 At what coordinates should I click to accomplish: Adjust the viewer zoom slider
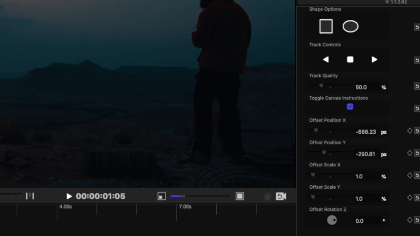click(x=200, y=196)
